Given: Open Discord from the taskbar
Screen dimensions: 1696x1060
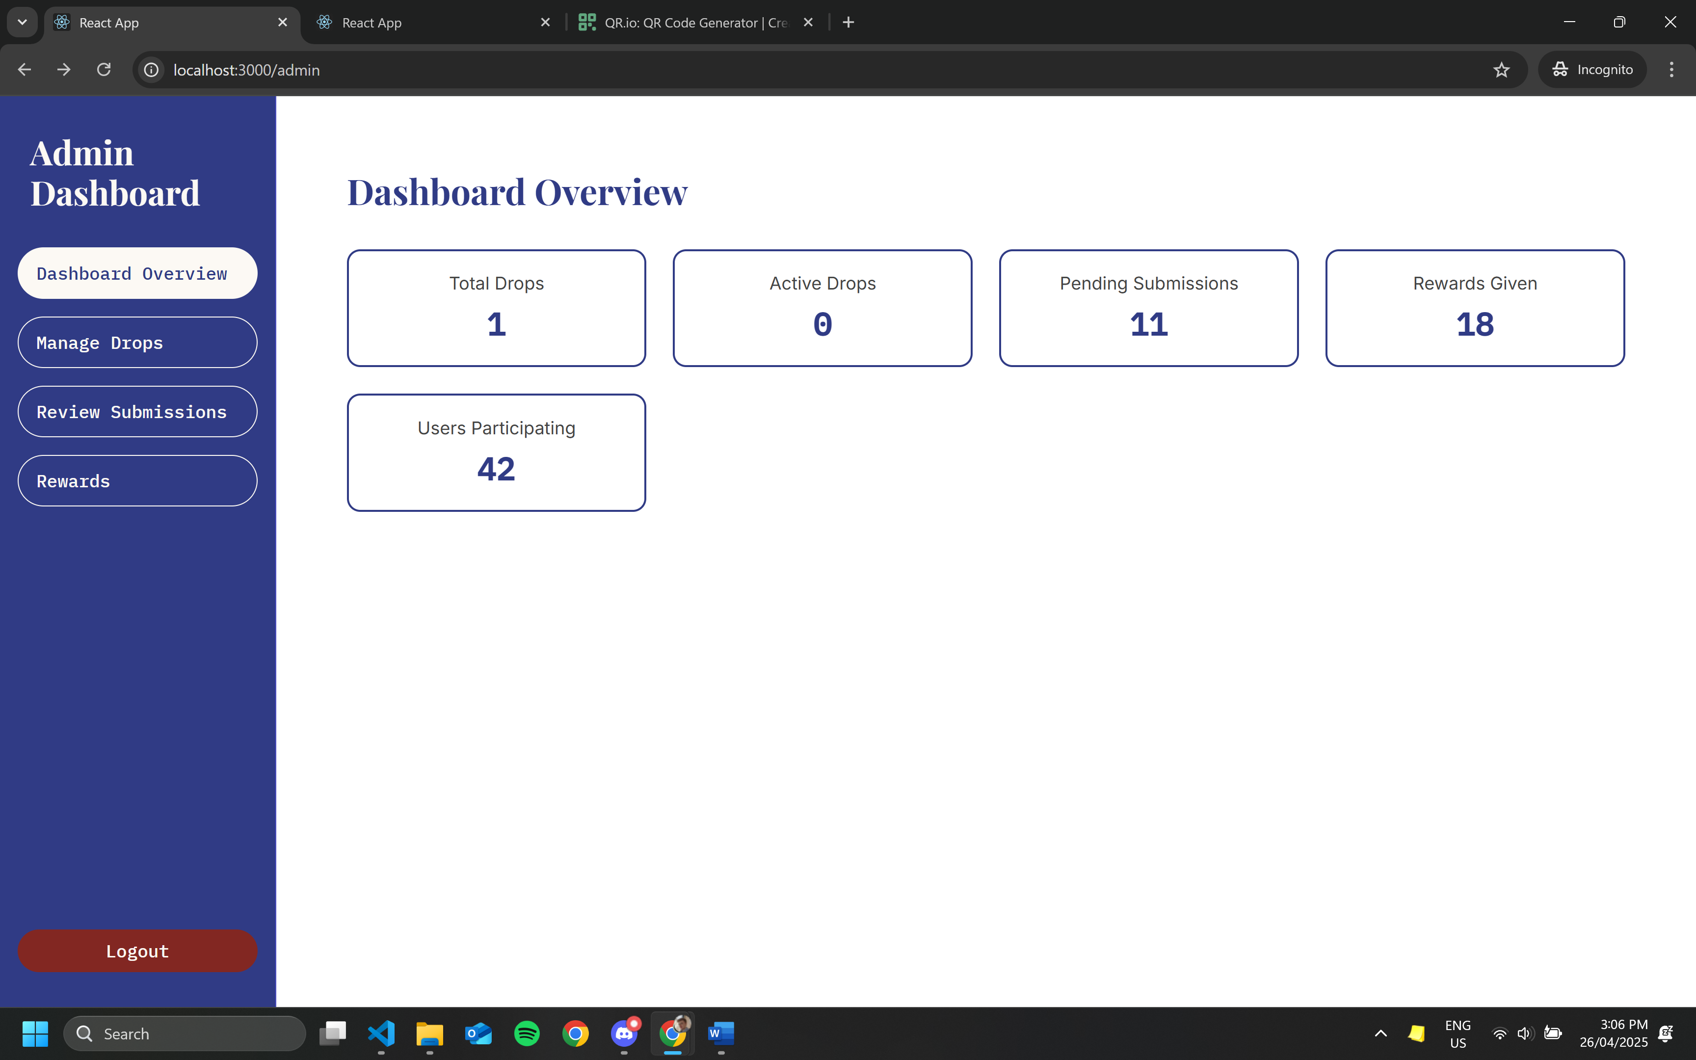Looking at the screenshot, I should coord(624,1033).
